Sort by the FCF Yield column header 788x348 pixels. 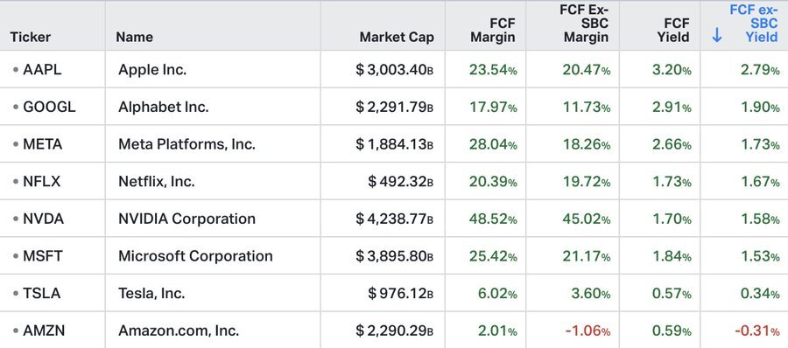point(673,30)
